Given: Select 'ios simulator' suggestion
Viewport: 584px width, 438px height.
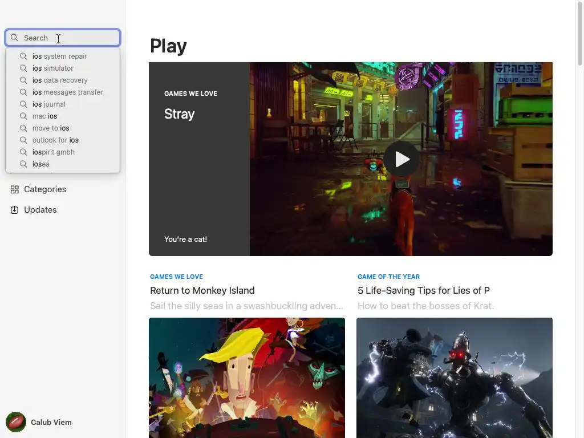Looking at the screenshot, I should point(63,68).
